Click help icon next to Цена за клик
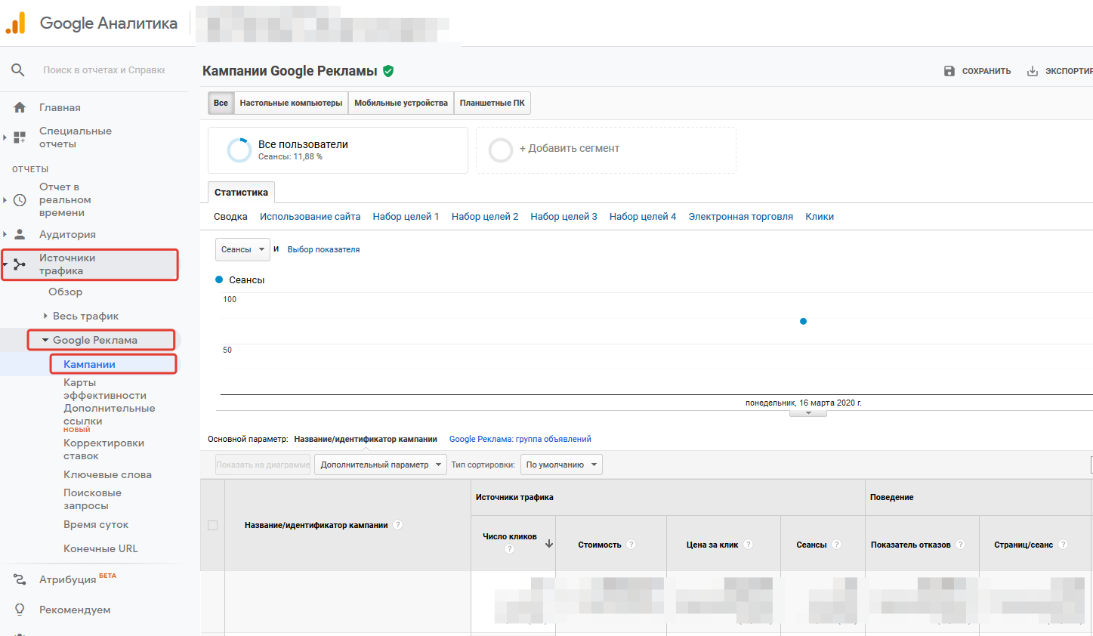 pyautogui.click(x=749, y=545)
